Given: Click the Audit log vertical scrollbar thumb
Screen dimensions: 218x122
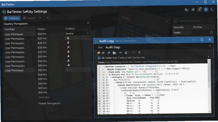Looking at the screenshot, I should click(209, 75).
